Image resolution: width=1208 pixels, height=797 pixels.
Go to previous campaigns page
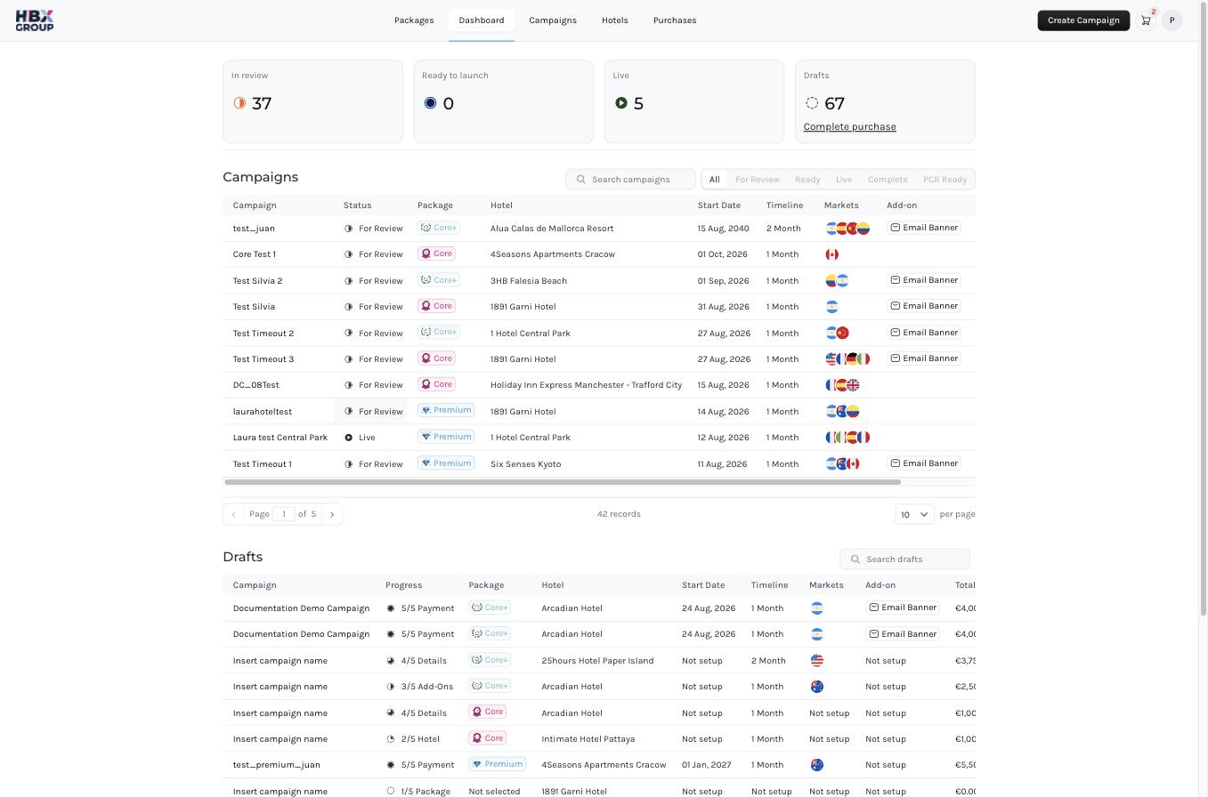click(233, 514)
